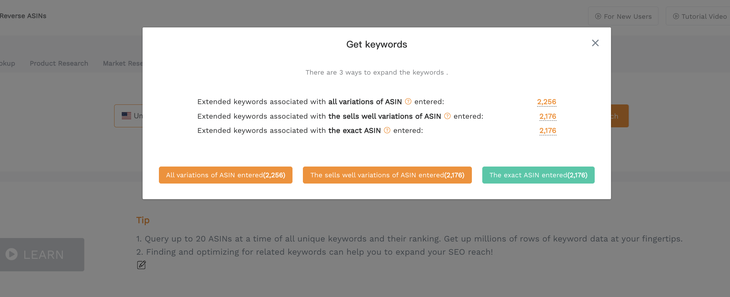This screenshot has width=730, height=297.
Task: Click the 2,256 keyword count link
Action: tap(546, 102)
